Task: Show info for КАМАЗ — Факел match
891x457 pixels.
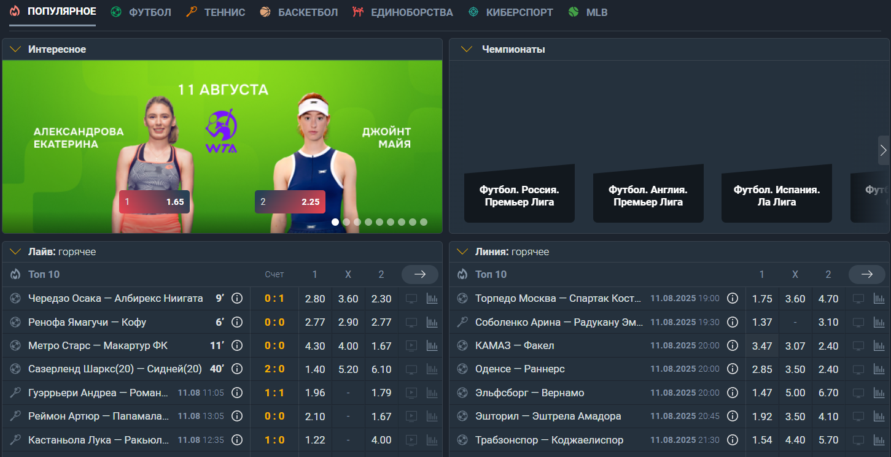Action: [733, 346]
